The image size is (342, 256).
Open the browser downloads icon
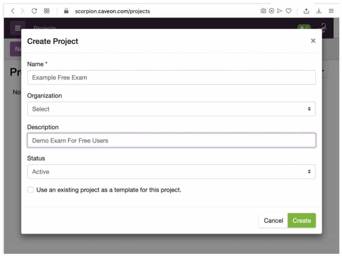tap(319, 11)
